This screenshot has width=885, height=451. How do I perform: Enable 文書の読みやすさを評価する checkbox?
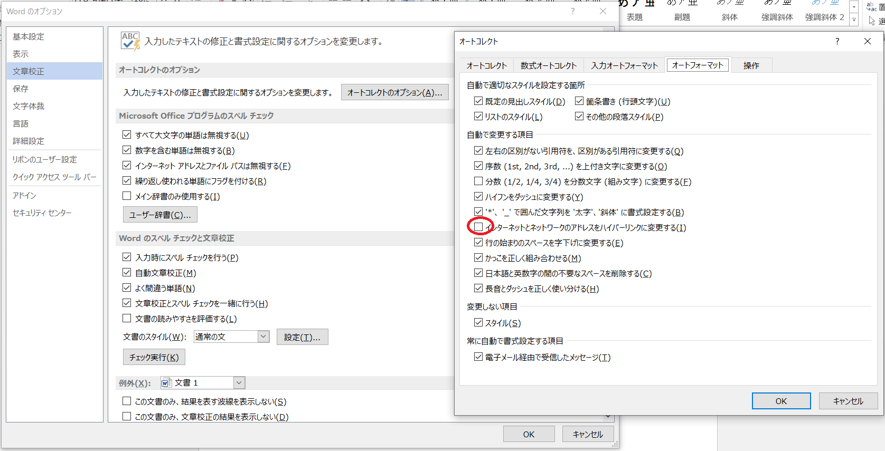[127, 319]
